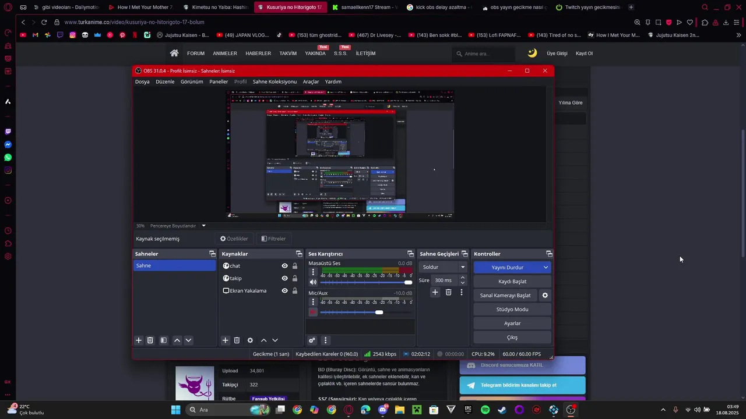Hide the takip source
The width and height of the screenshot is (746, 419).
point(284,278)
